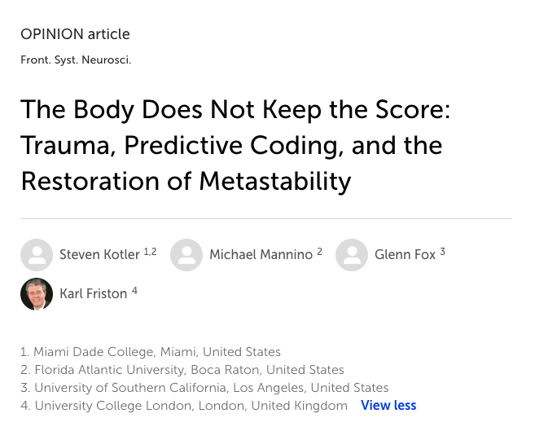This screenshot has width=535, height=431.
Task: Open the Karl Friston author name link
Action: 93,294
